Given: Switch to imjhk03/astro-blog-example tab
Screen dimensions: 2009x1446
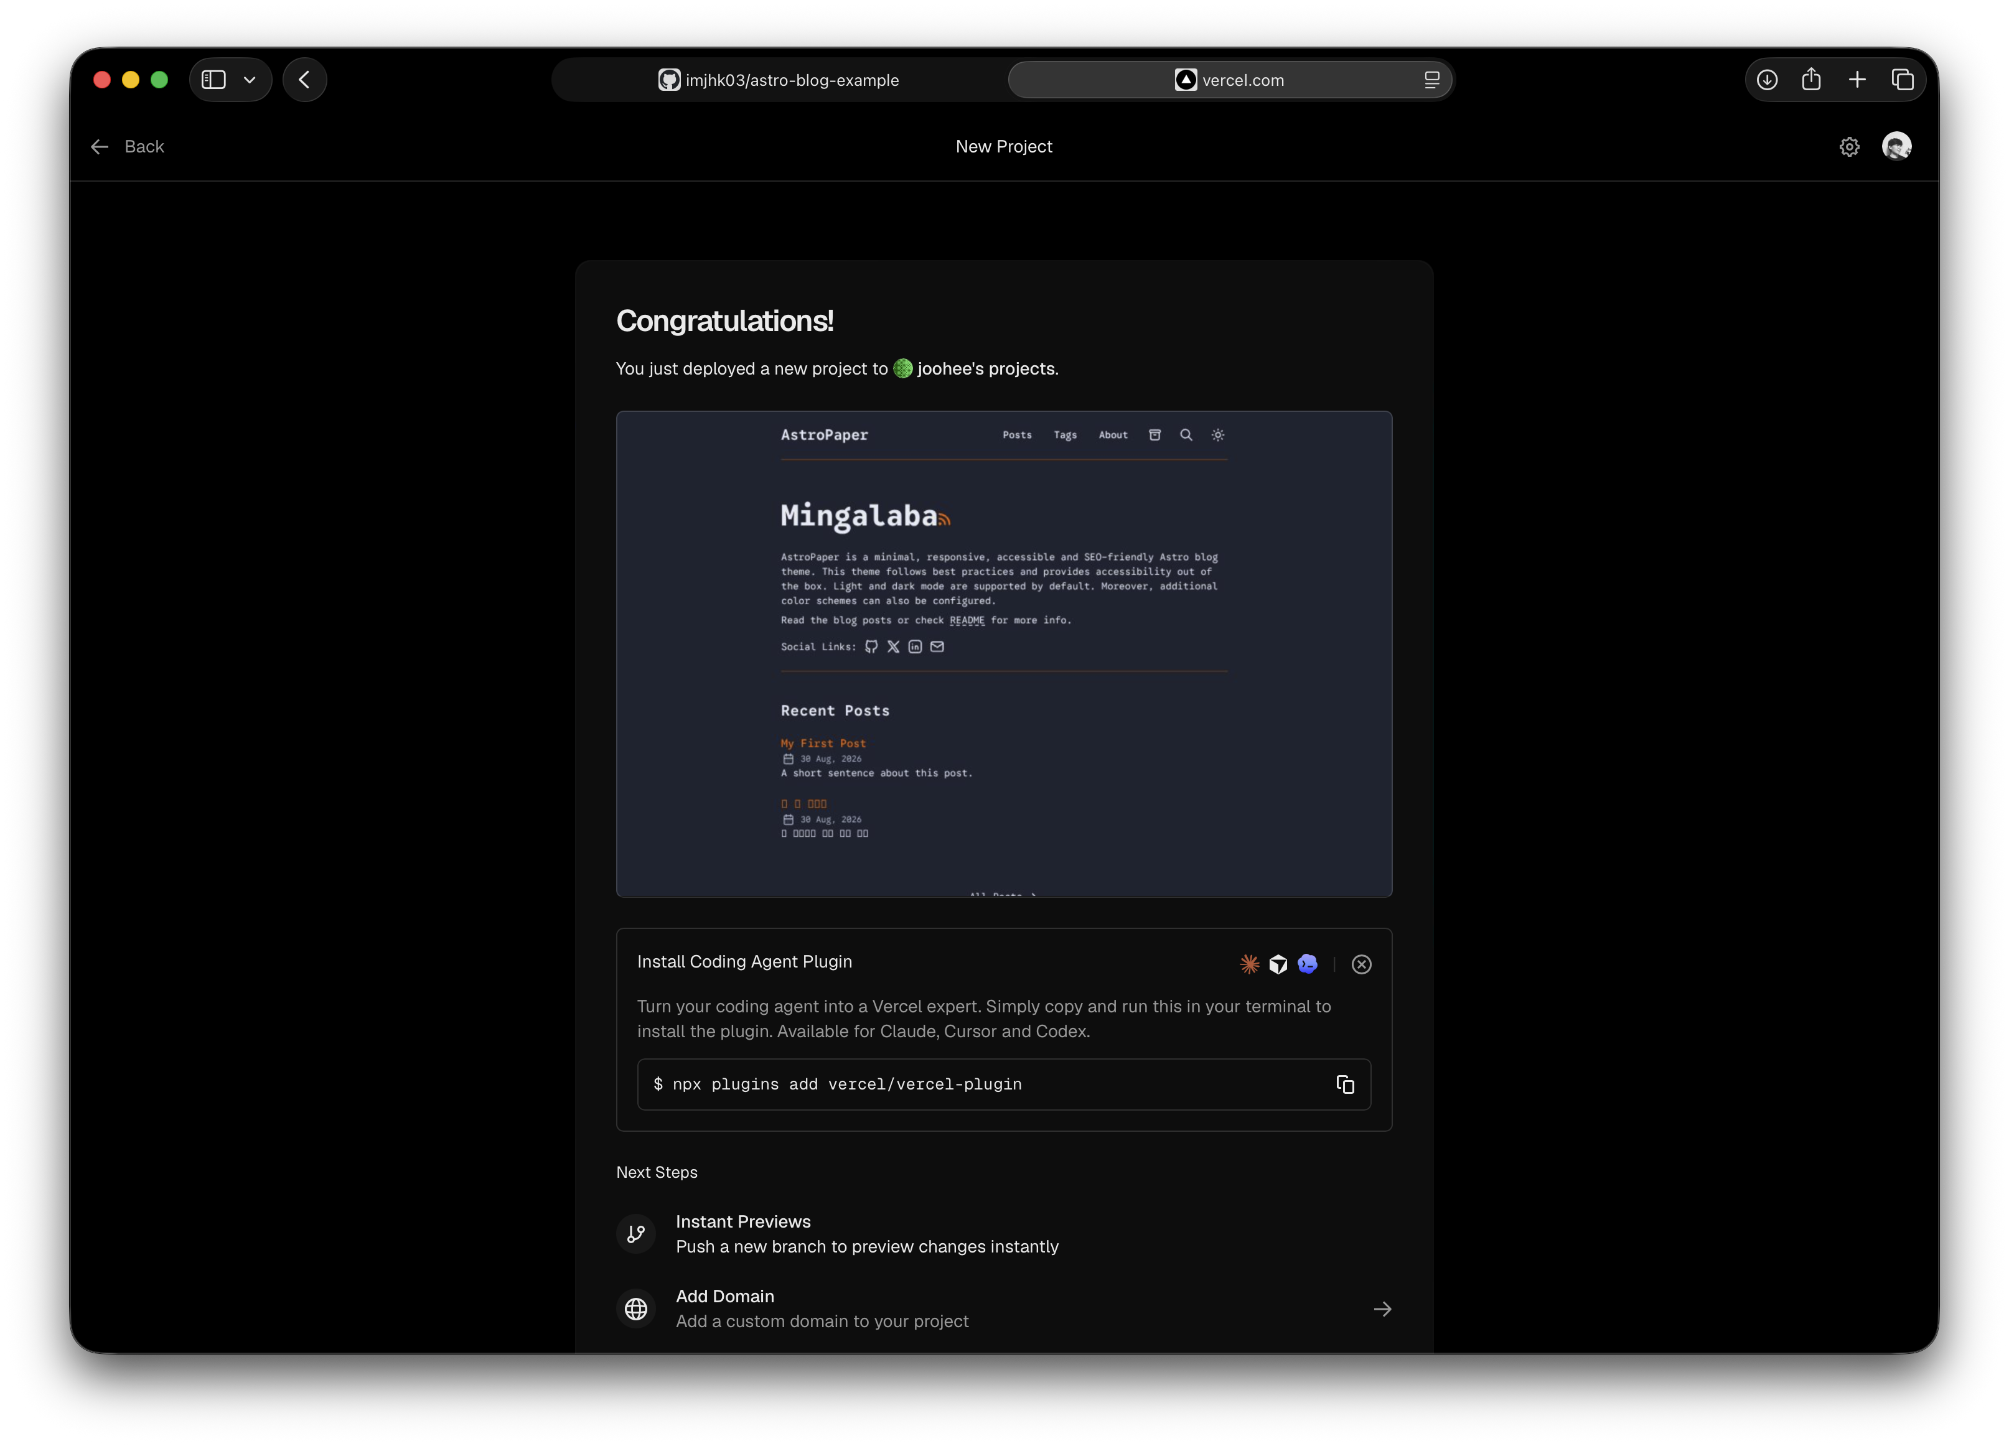Looking at the screenshot, I should 779,80.
